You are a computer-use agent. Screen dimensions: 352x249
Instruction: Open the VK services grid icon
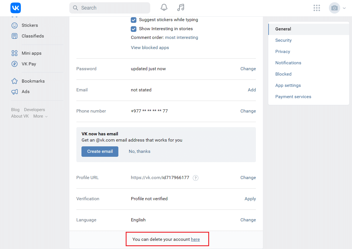(317, 8)
